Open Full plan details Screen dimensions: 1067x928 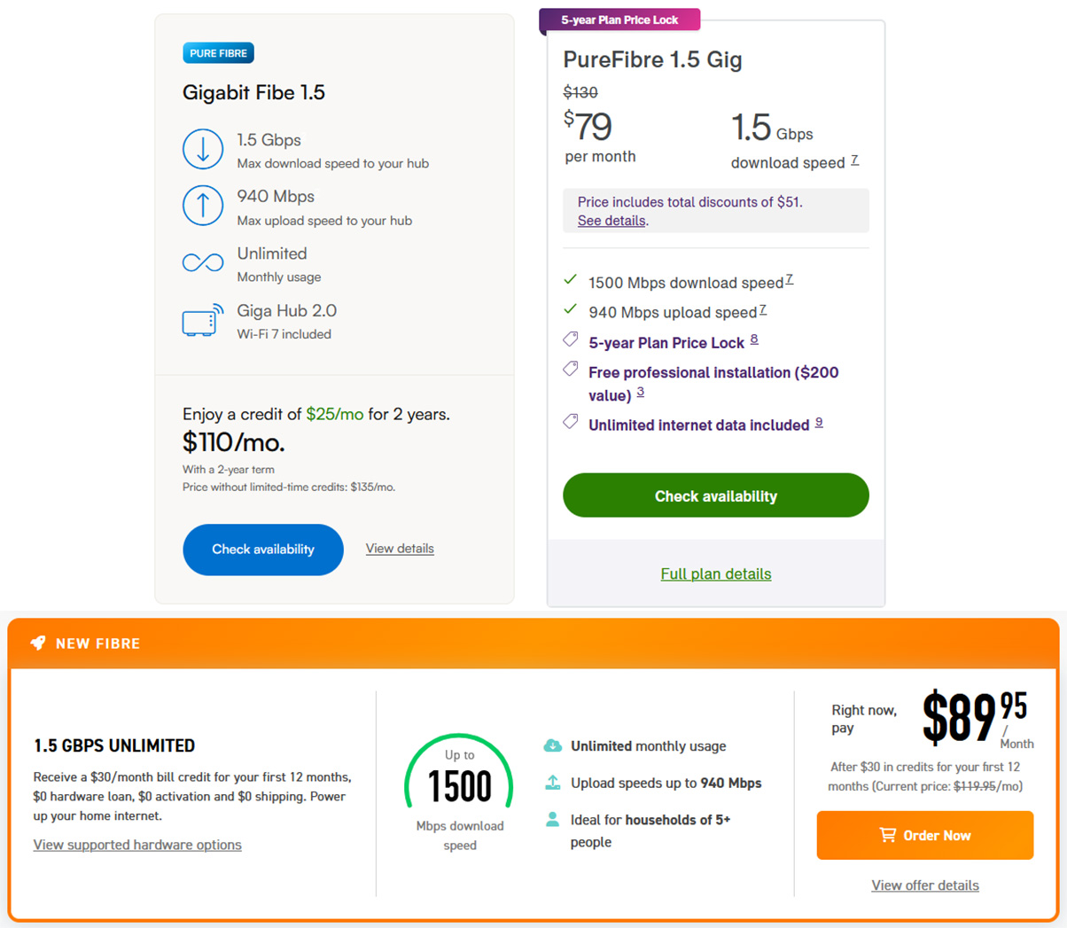[715, 573]
